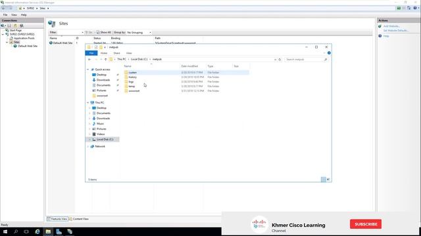Open taskbar search icon

click(x=16, y=231)
